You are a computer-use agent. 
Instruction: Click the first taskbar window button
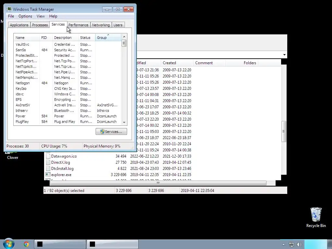click(60, 244)
